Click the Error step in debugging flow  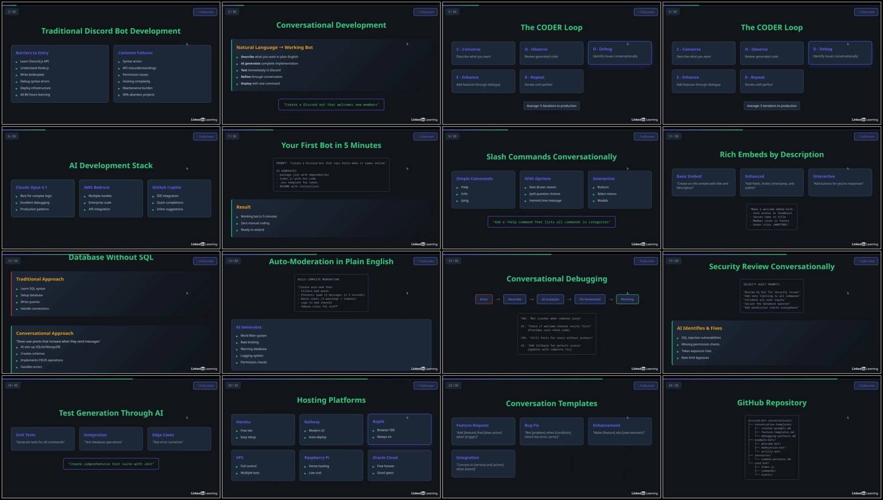point(484,299)
